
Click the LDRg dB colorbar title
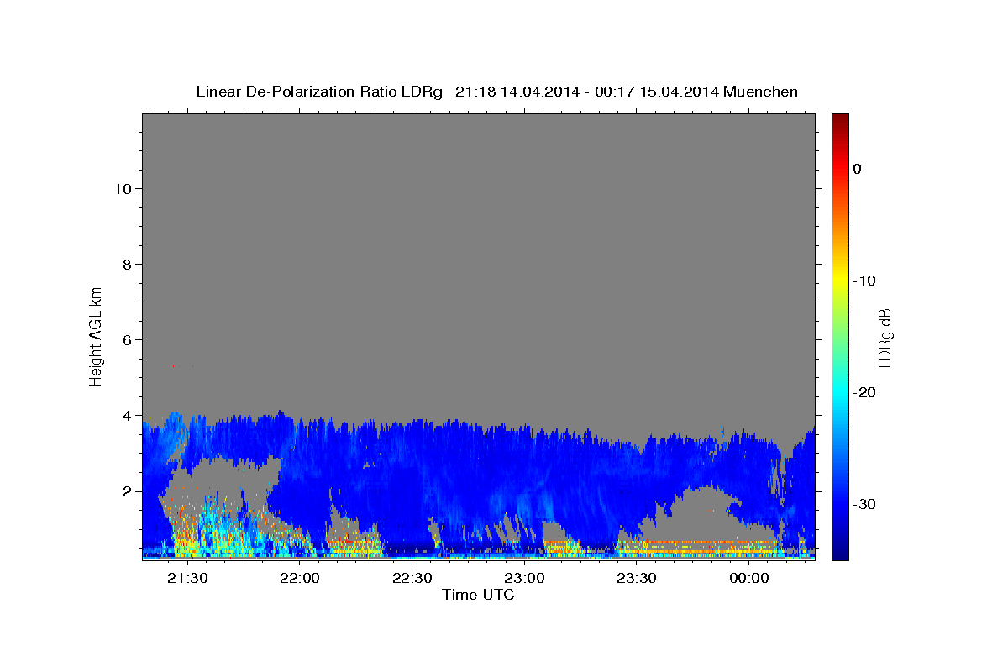[x=885, y=338]
